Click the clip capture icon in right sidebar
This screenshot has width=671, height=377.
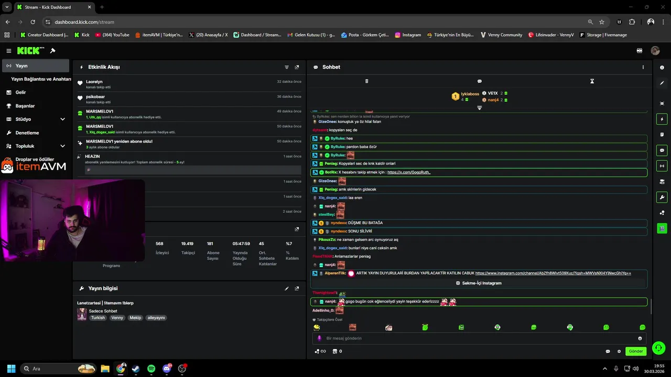pos(662,103)
